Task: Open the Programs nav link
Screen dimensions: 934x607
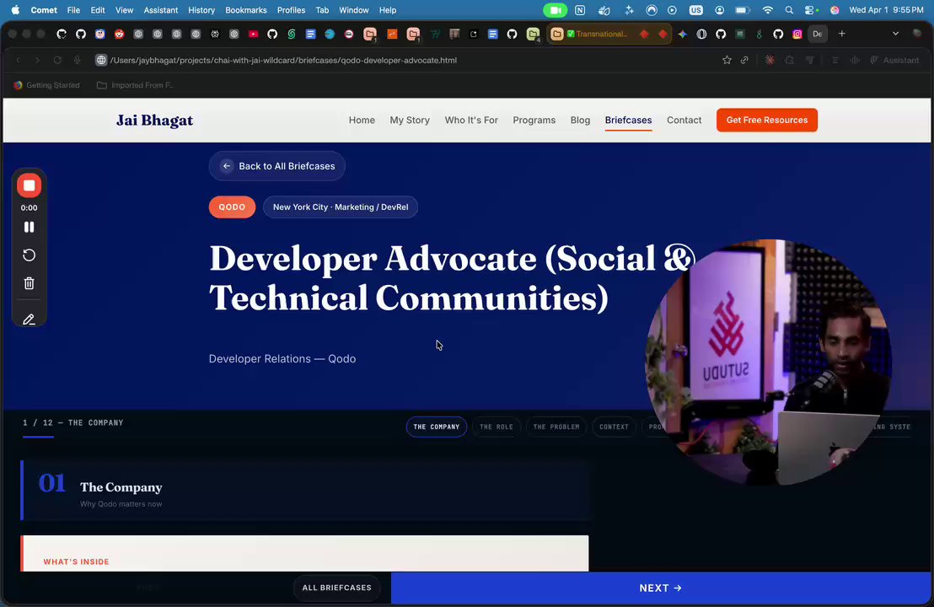Action: tap(534, 120)
